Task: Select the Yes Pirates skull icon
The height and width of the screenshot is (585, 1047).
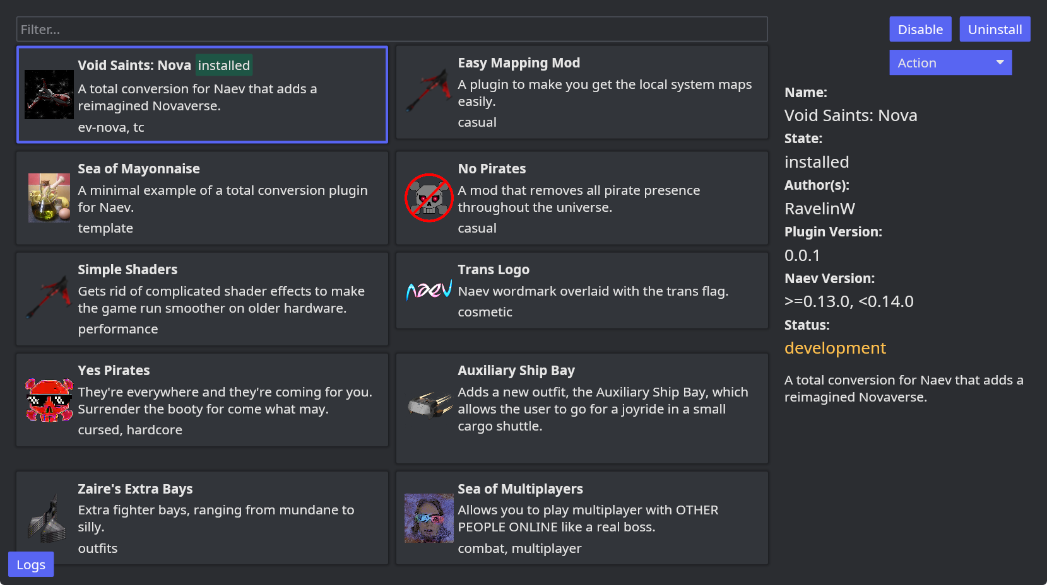Action: point(49,400)
